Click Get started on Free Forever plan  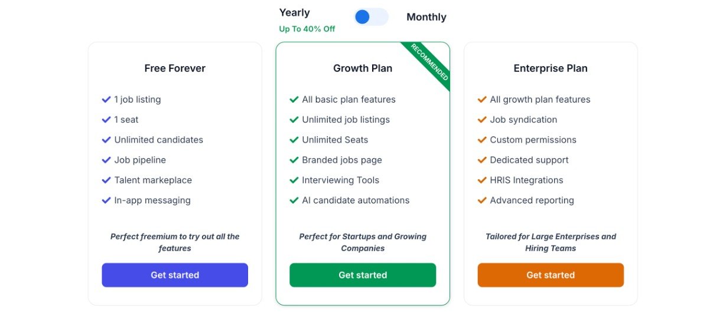(x=175, y=275)
